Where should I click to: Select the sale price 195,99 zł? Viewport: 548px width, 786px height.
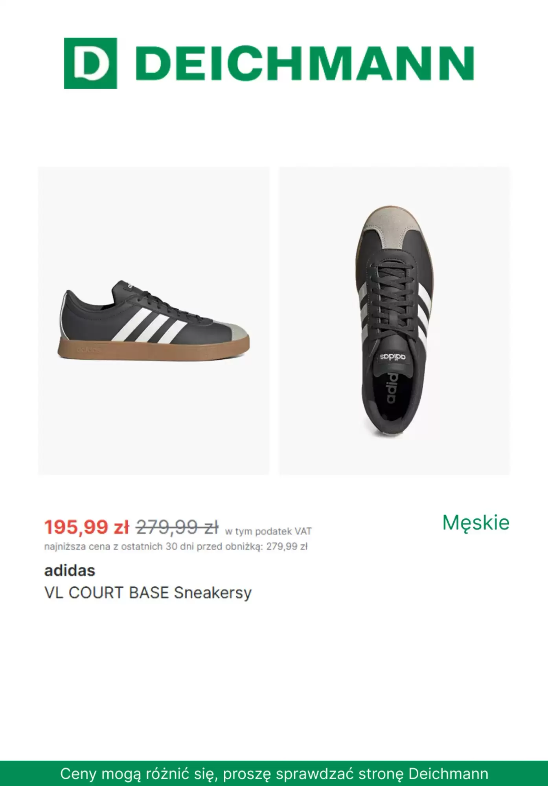[x=86, y=527]
